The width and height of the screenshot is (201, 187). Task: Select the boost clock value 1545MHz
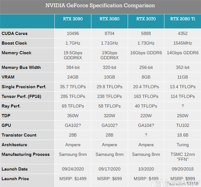pyautogui.click(x=183, y=43)
